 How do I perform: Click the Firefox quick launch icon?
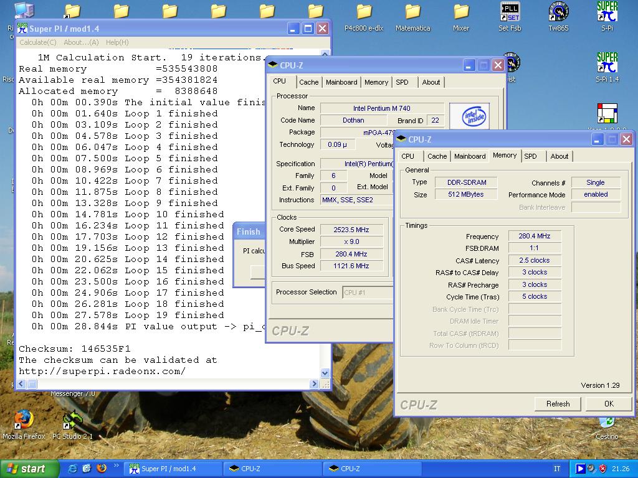coord(101,468)
